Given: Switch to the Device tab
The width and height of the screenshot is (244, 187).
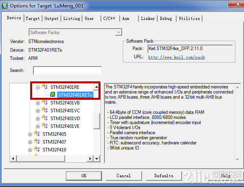Looking at the screenshot, I should tap(14, 18).
